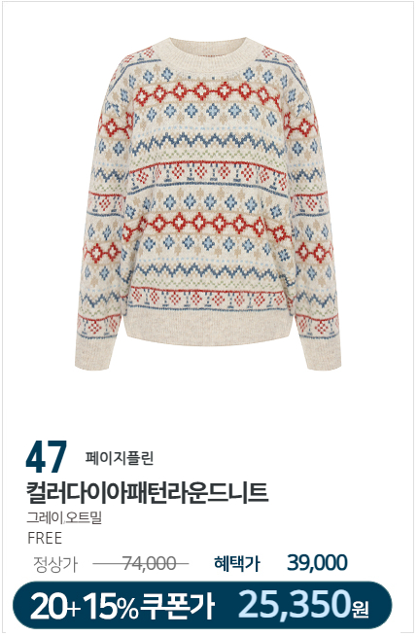418x637 pixels.
Task: Open the 컬러다이아패턴라운드니트 product title
Action: pos(147,492)
